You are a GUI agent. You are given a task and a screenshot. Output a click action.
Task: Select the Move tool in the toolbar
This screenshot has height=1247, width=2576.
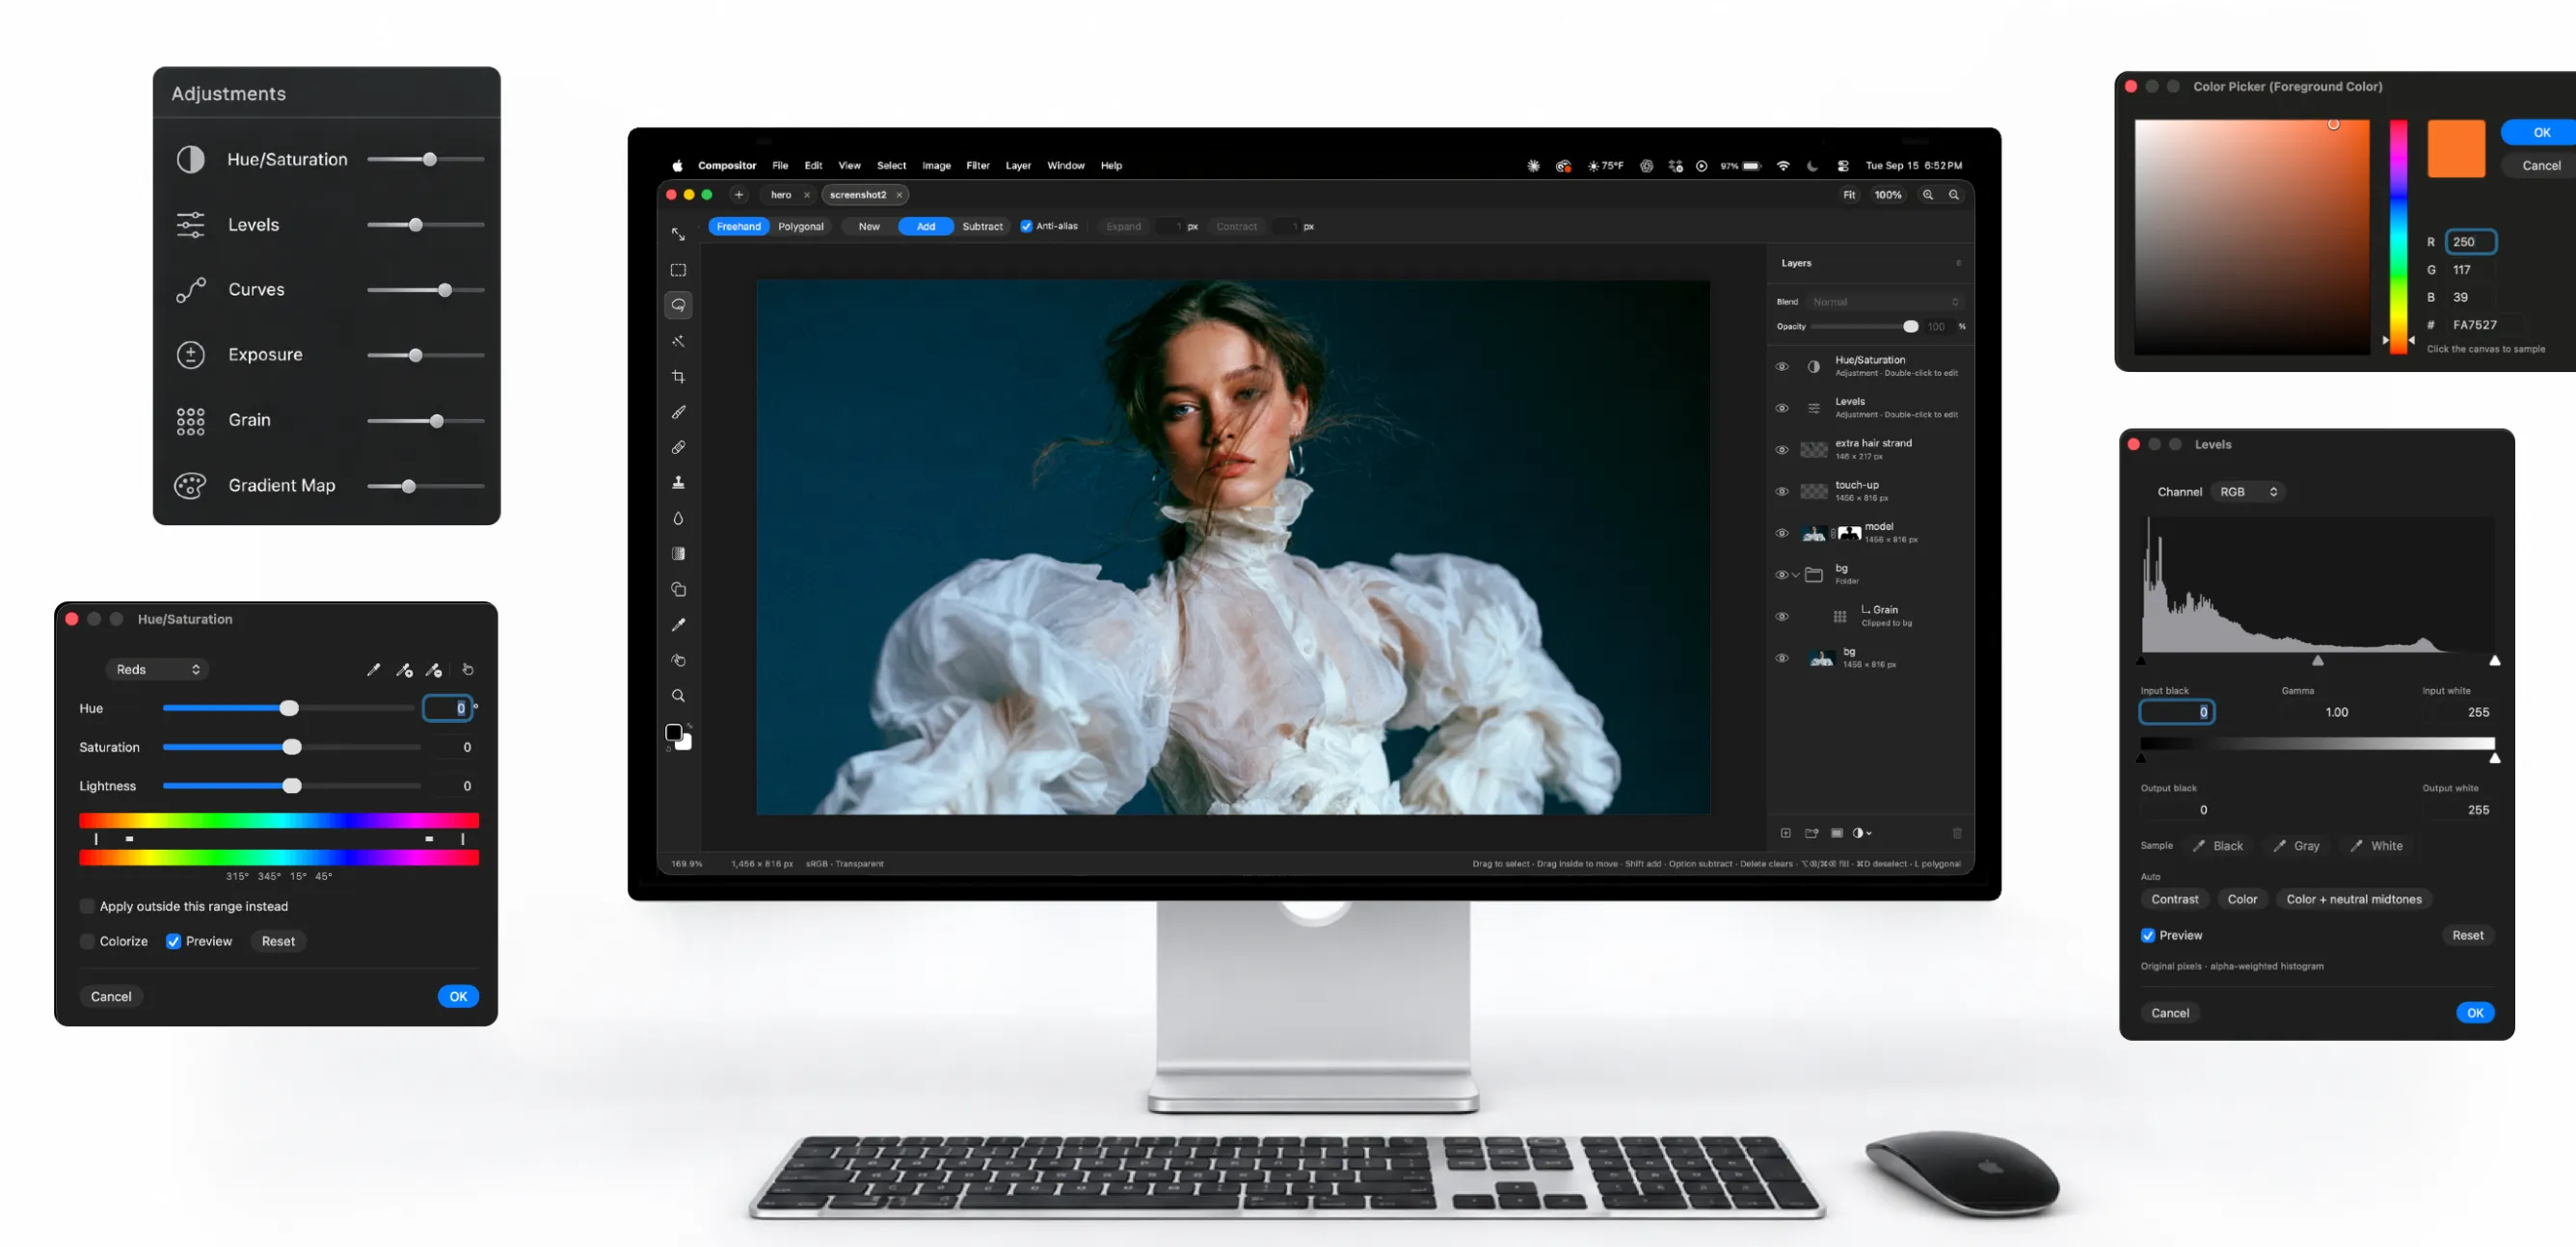(x=678, y=234)
